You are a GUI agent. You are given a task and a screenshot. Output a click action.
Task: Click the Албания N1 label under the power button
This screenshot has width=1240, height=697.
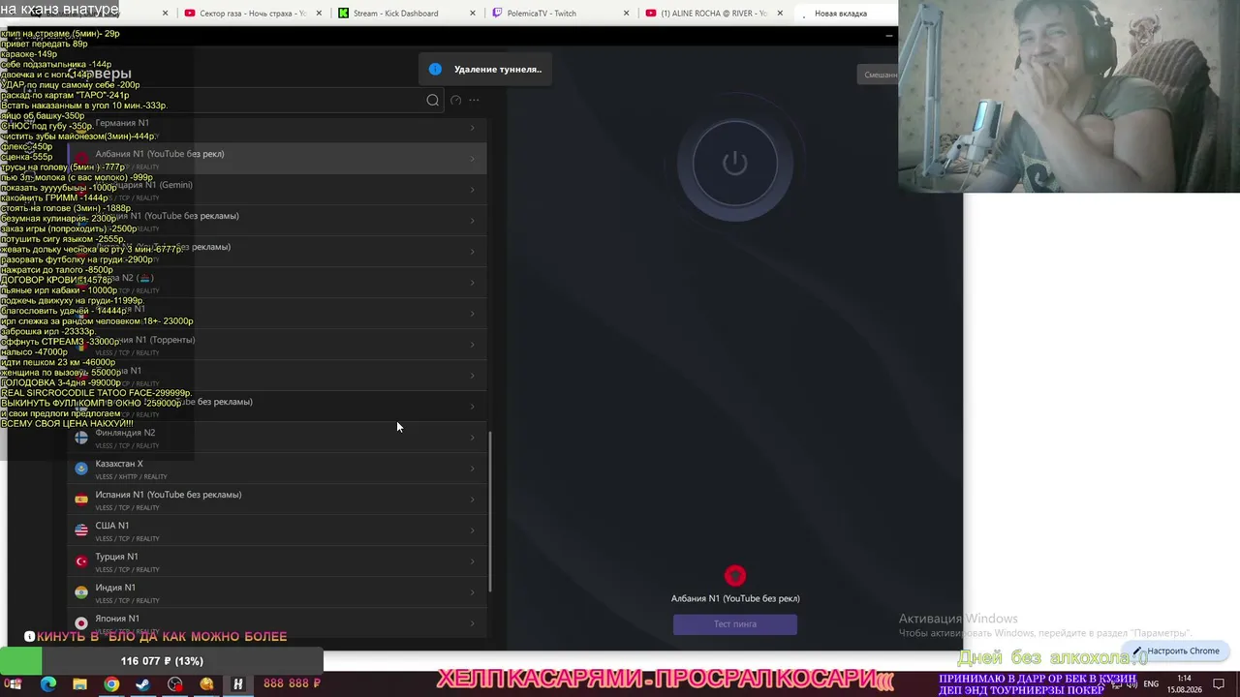(735, 598)
